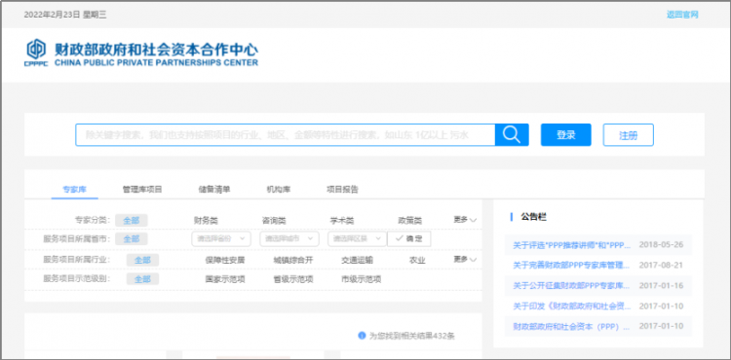This screenshot has width=731, height=360.
Task: Filter by 国家示范项
Action: (x=225, y=279)
